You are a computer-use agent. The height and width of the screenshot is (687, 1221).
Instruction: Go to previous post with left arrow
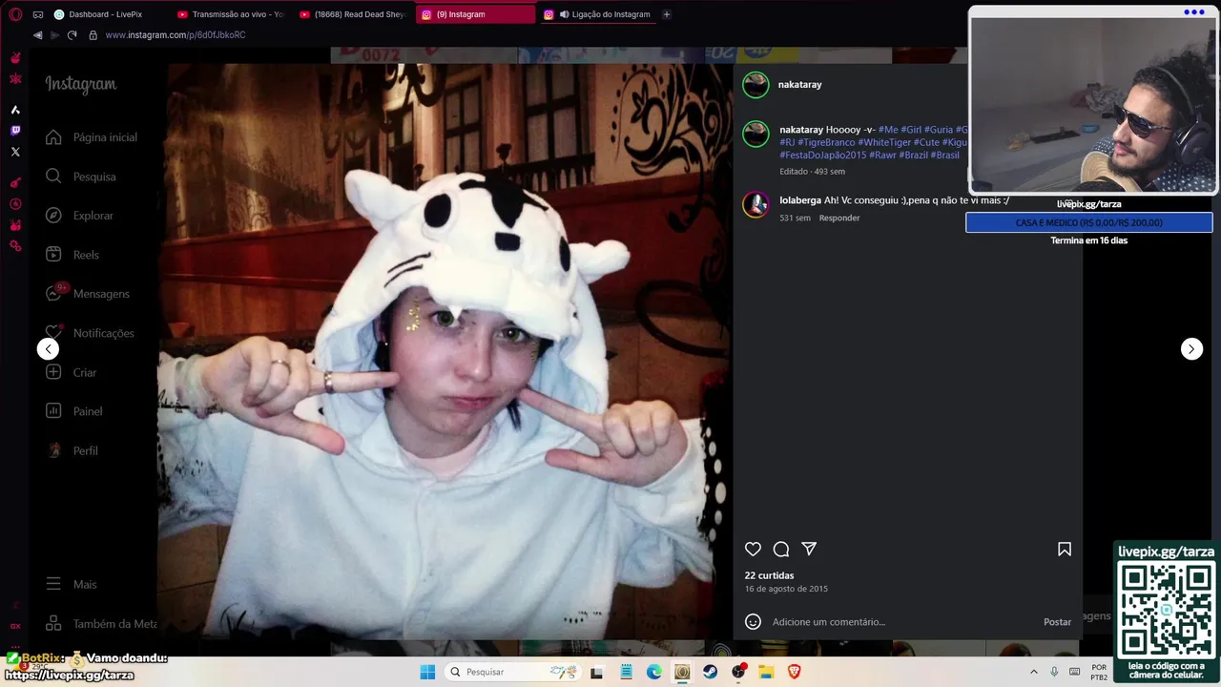point(48,349)
